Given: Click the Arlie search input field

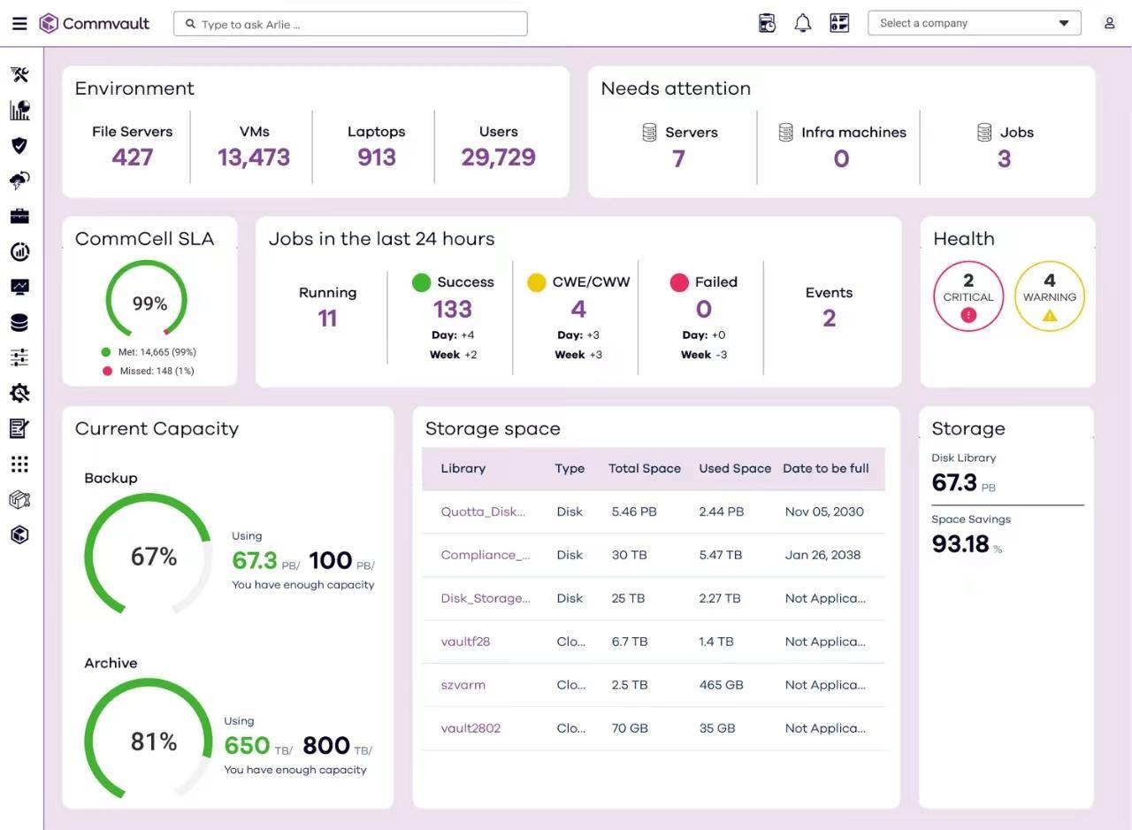Looking at the screenshot, I should click(350, 24).
